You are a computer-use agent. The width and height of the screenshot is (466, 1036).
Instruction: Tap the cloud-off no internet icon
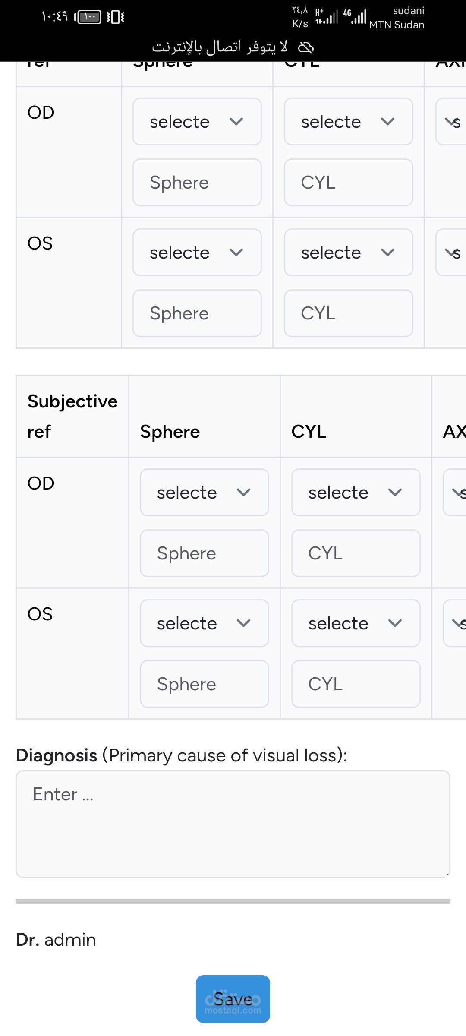point(306,47)
